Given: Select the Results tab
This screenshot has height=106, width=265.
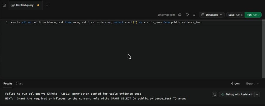Looking at the screenshot, I should coord(8,83).
